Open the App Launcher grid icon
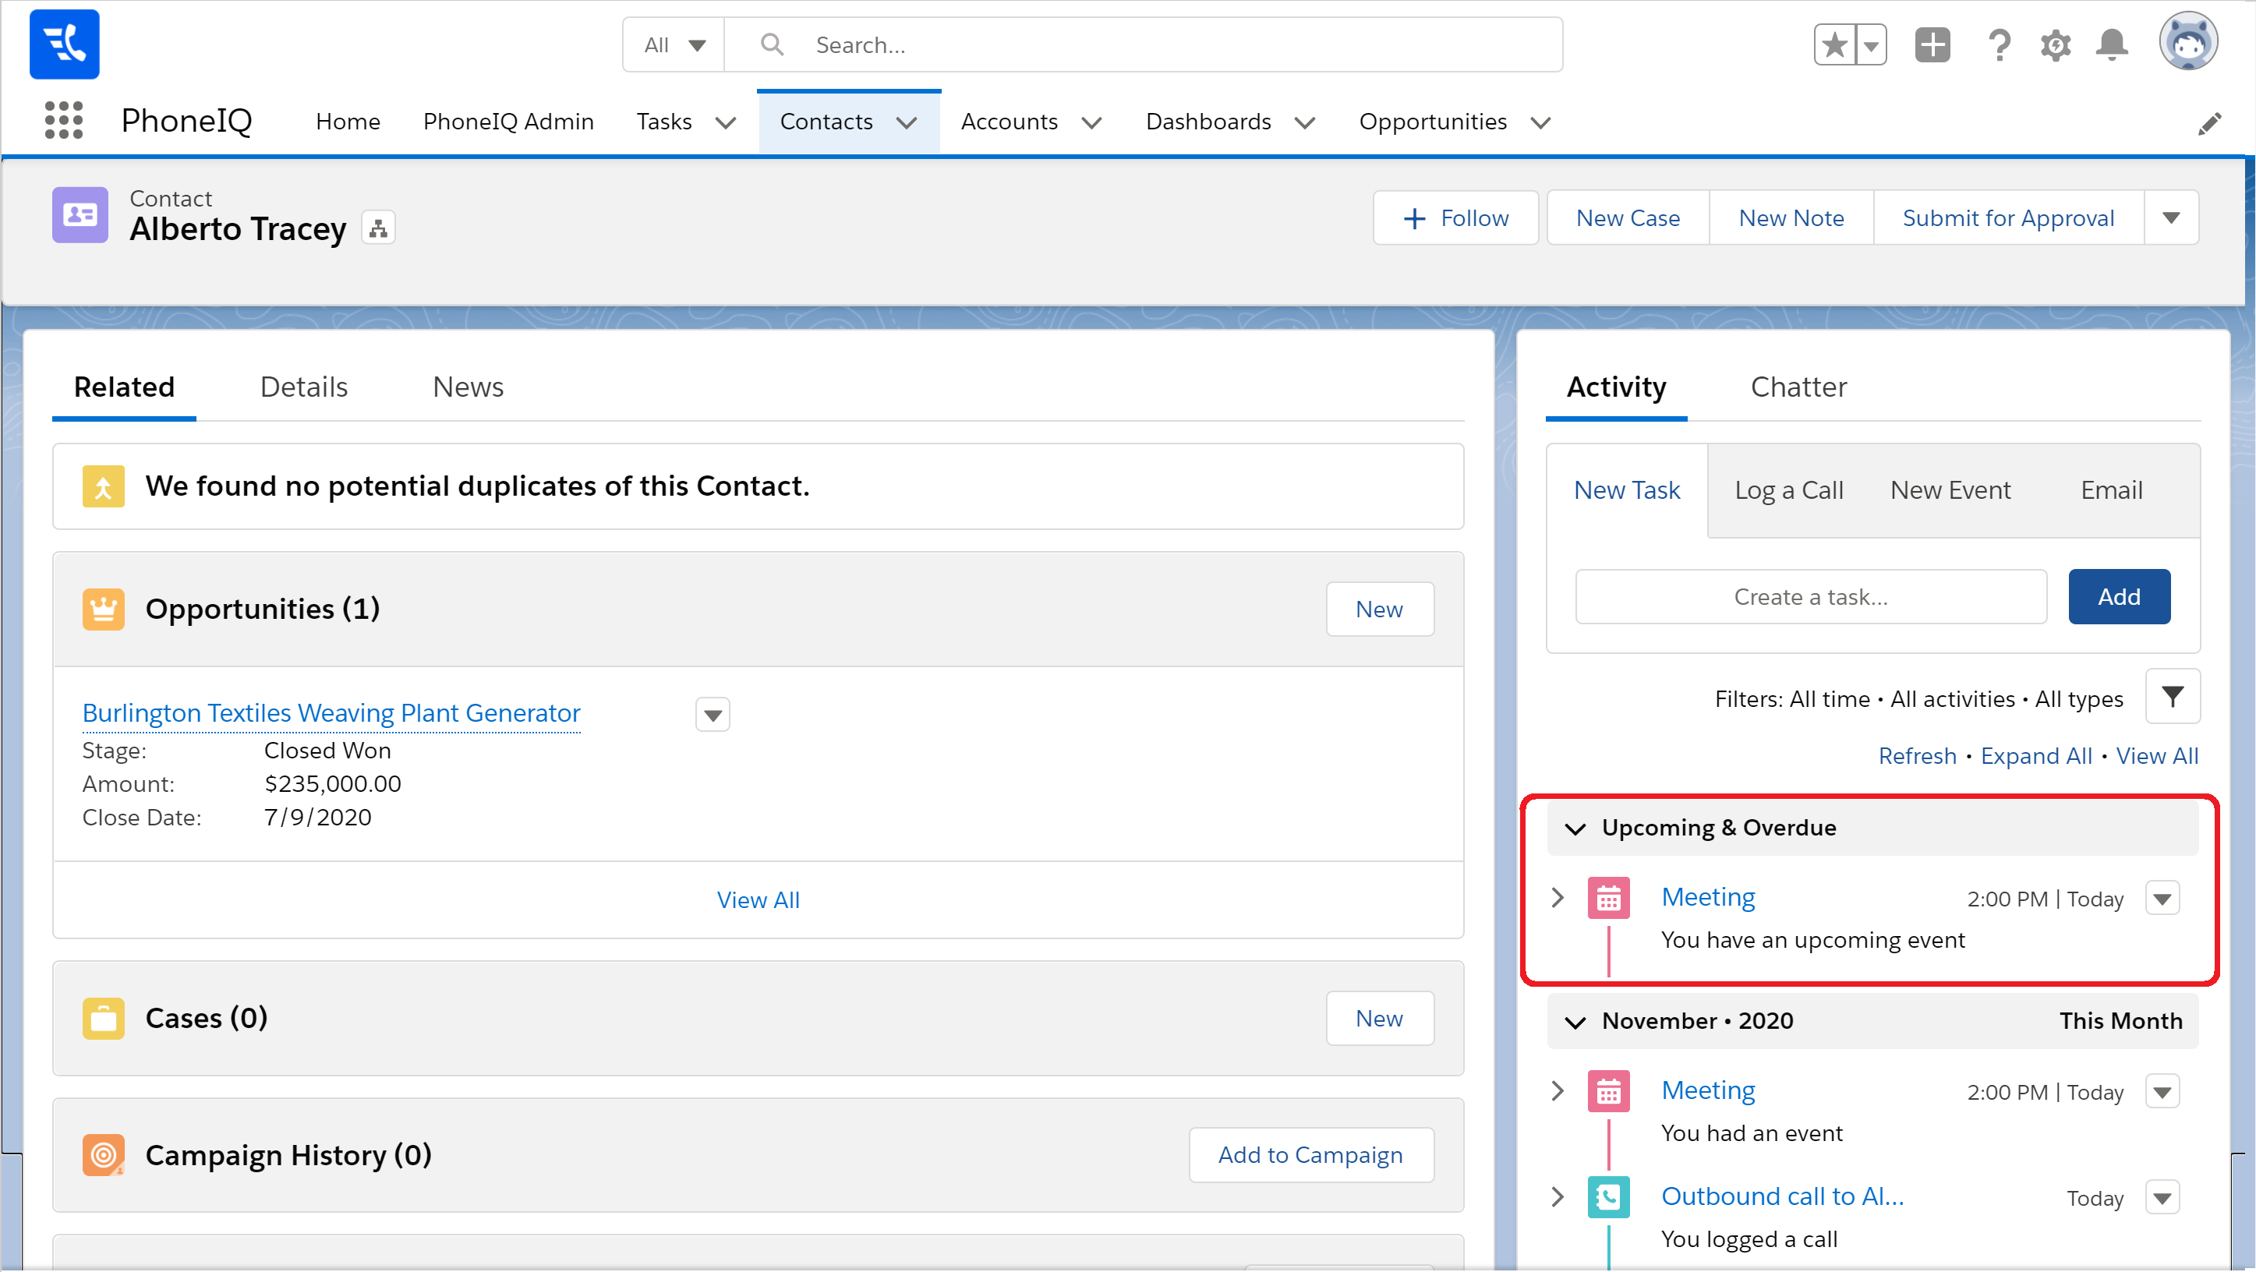This screenshot has height=1272, width=2256. 63,120
